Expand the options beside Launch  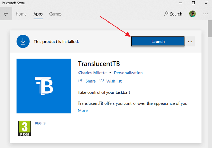pos(190,42)
